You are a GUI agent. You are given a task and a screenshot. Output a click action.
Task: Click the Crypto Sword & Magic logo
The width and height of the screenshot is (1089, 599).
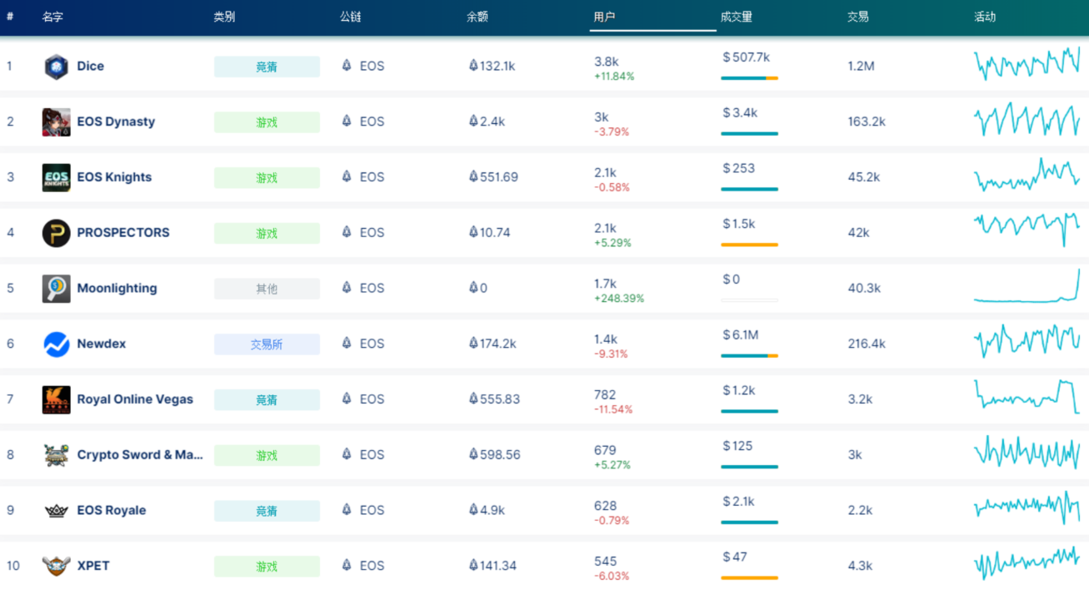[56, 455]
